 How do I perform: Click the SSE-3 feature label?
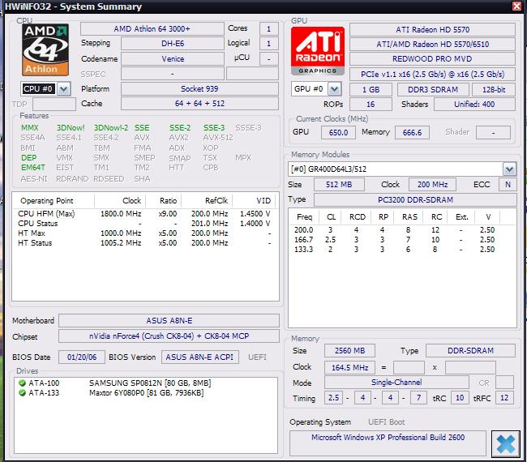pos(214,128)
